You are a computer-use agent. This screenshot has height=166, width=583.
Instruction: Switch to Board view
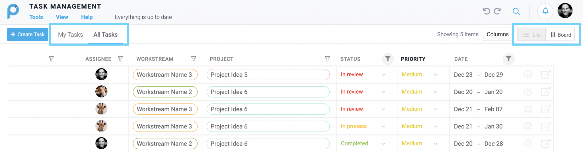(x=561, y=35)
